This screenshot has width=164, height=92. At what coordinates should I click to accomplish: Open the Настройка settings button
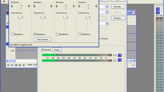click(42, 39)
